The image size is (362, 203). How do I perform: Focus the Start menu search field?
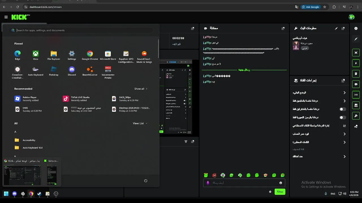(x=82, y=30)
